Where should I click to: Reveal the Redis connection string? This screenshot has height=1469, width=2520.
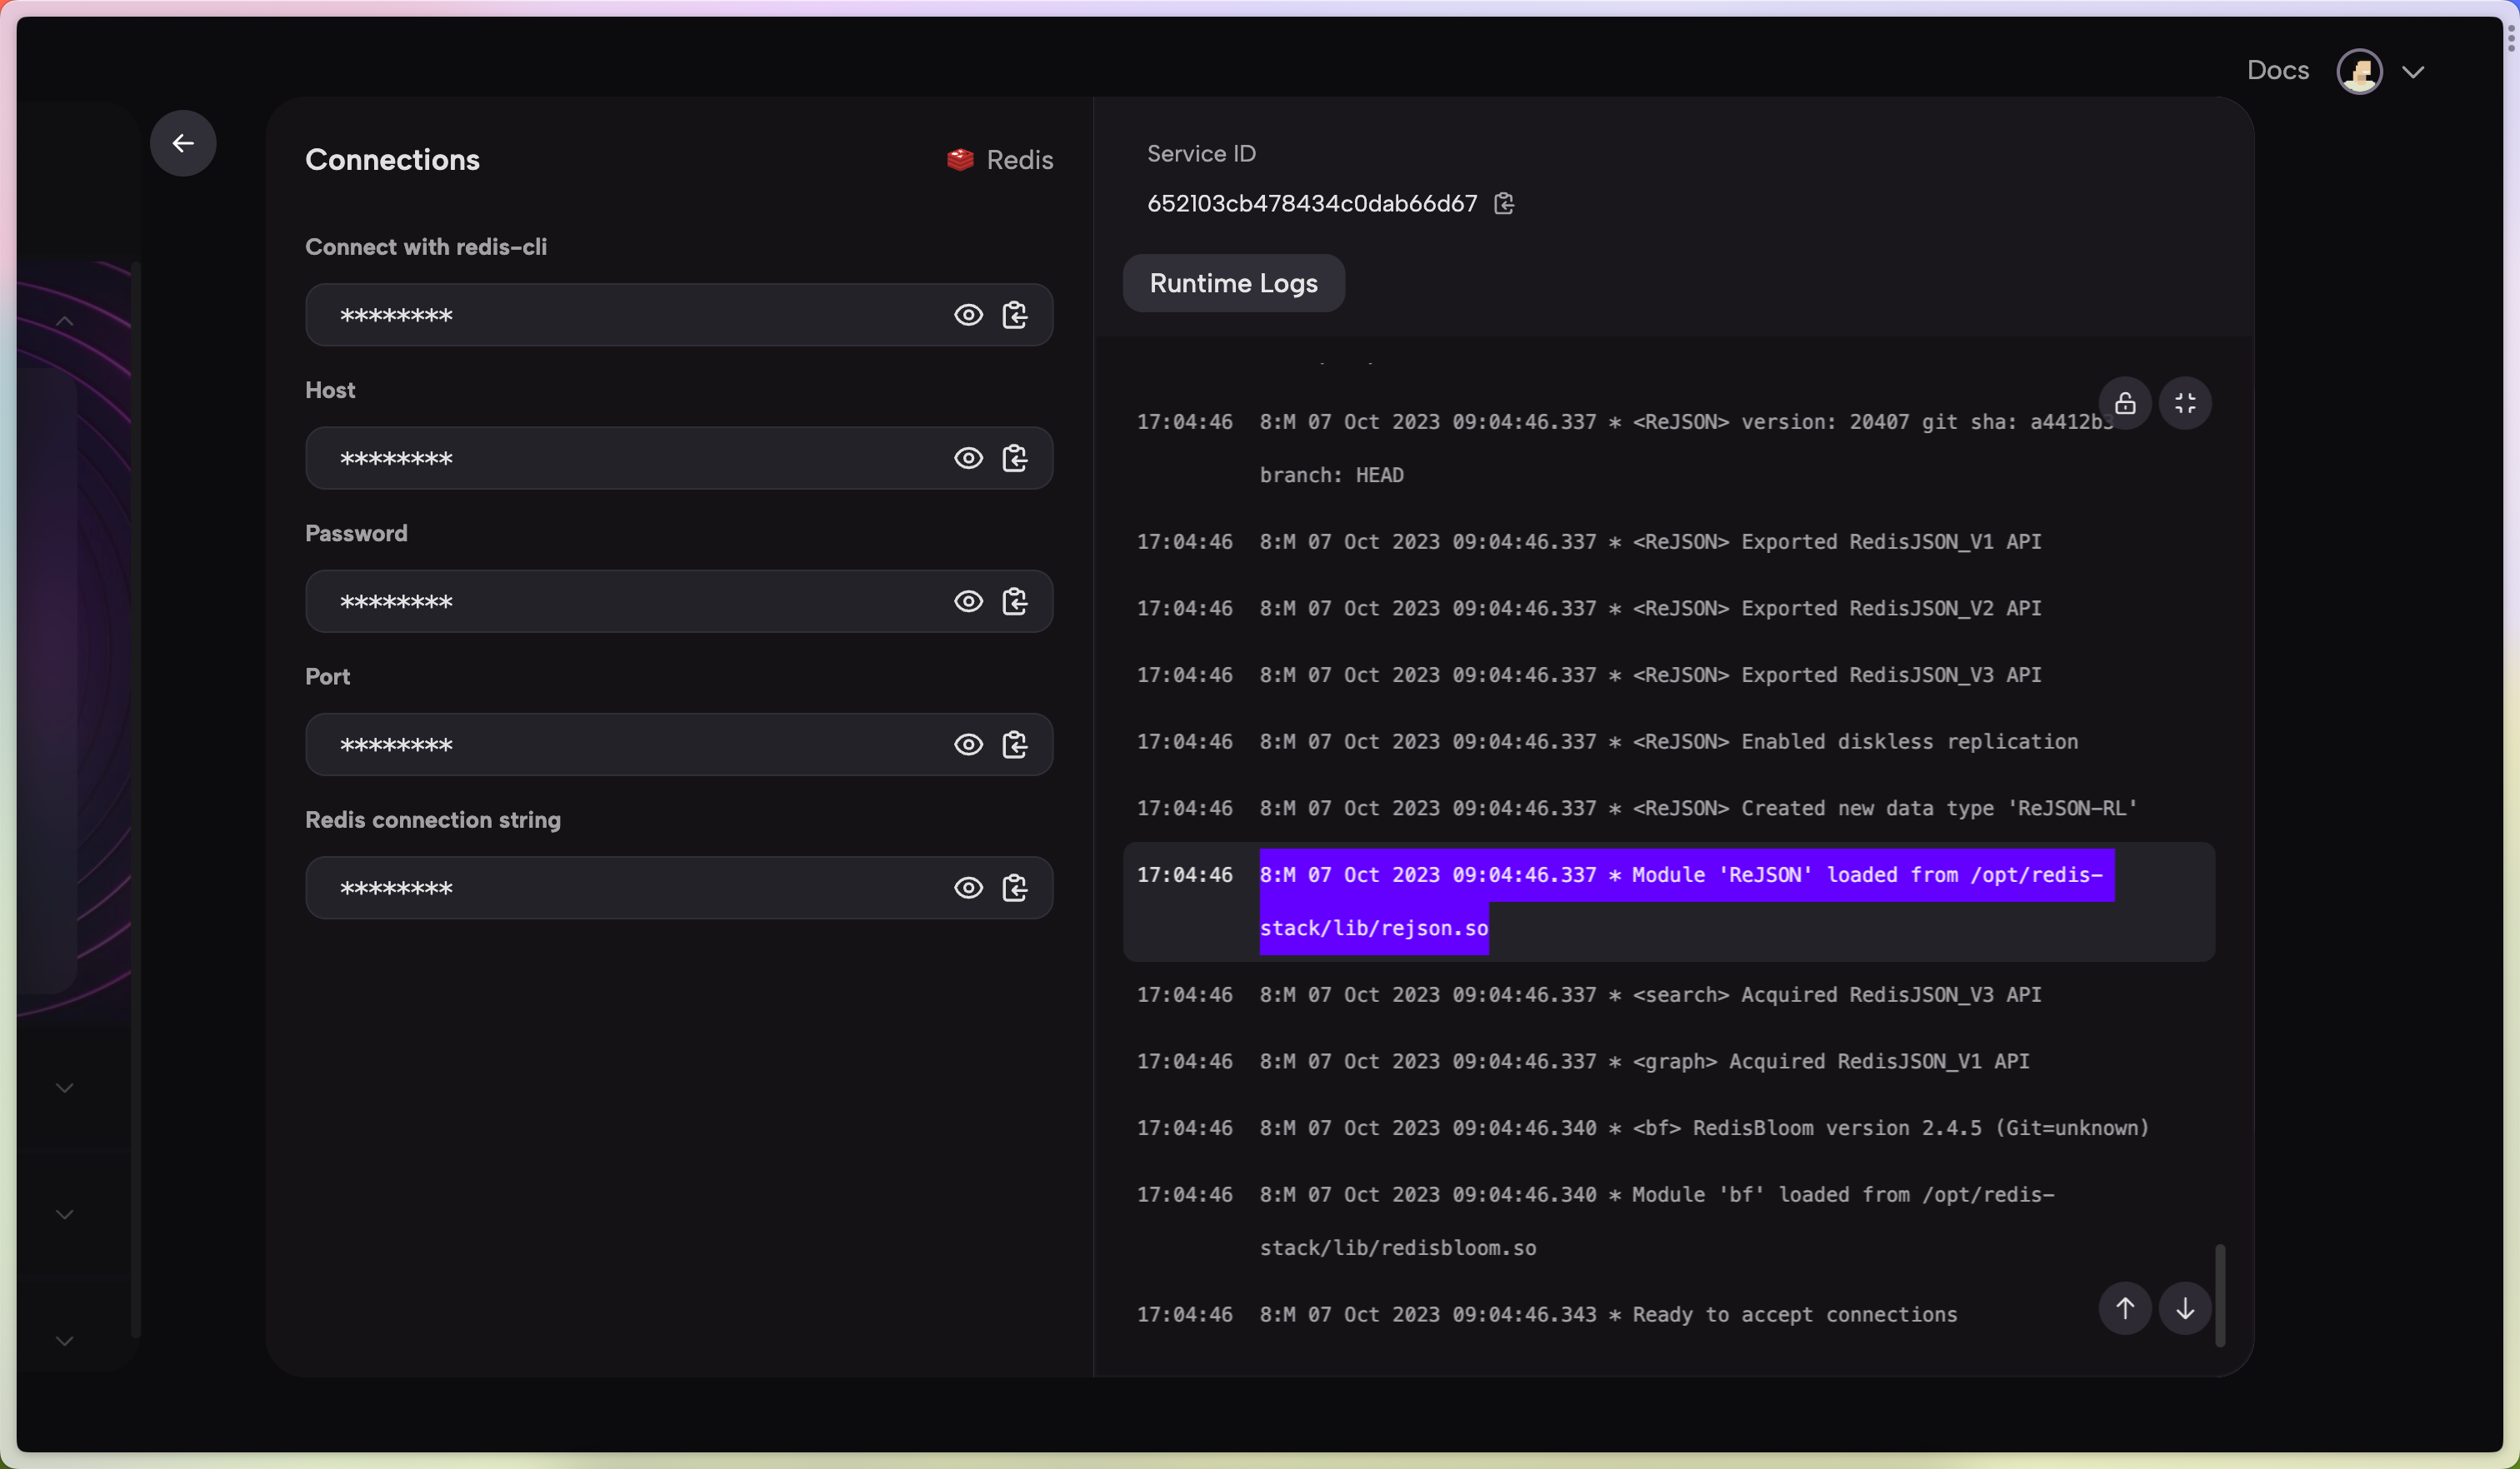tap(968, 889)
